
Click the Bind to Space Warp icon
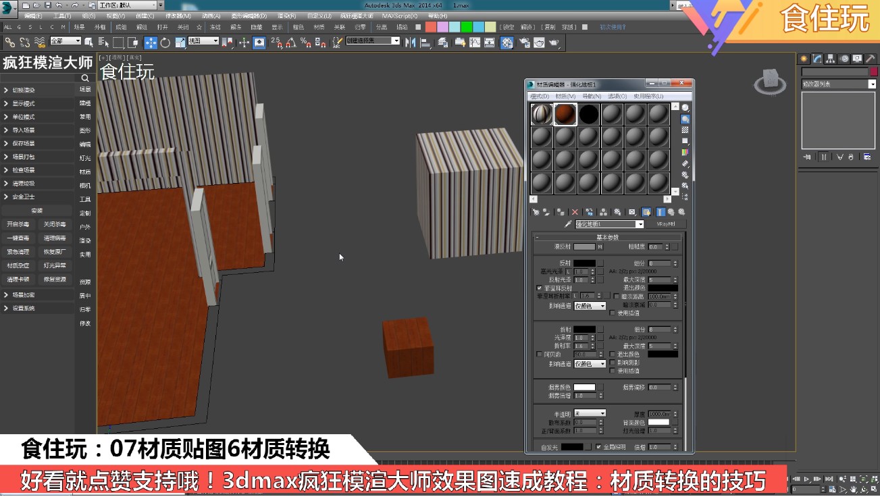click(40, 43)
